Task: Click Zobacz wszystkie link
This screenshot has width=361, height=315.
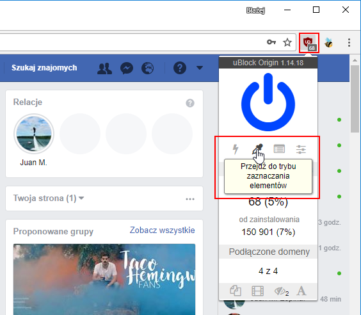Action: pos(163,230)
